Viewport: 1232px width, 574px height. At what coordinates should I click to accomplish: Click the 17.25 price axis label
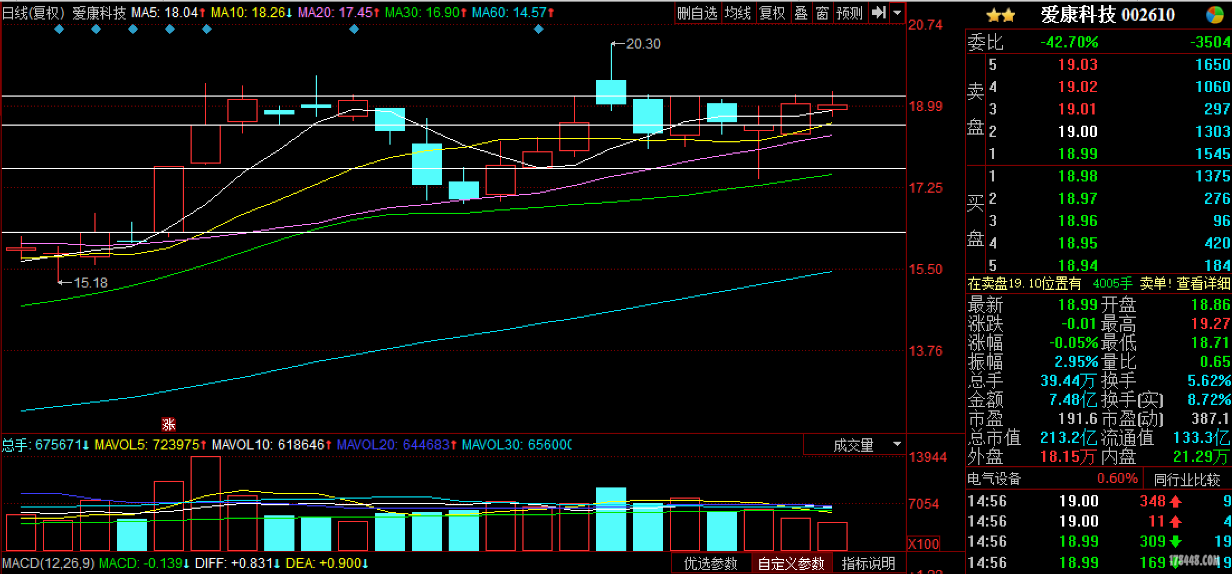(926, 188)
